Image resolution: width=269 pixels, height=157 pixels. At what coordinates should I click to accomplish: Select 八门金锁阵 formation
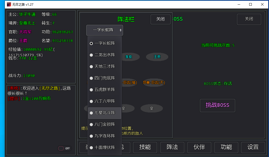click(104, 124)
